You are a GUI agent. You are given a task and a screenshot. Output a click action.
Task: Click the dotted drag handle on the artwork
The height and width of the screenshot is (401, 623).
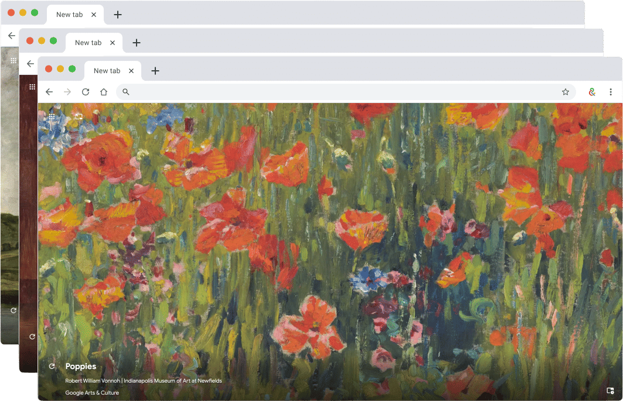52,116
